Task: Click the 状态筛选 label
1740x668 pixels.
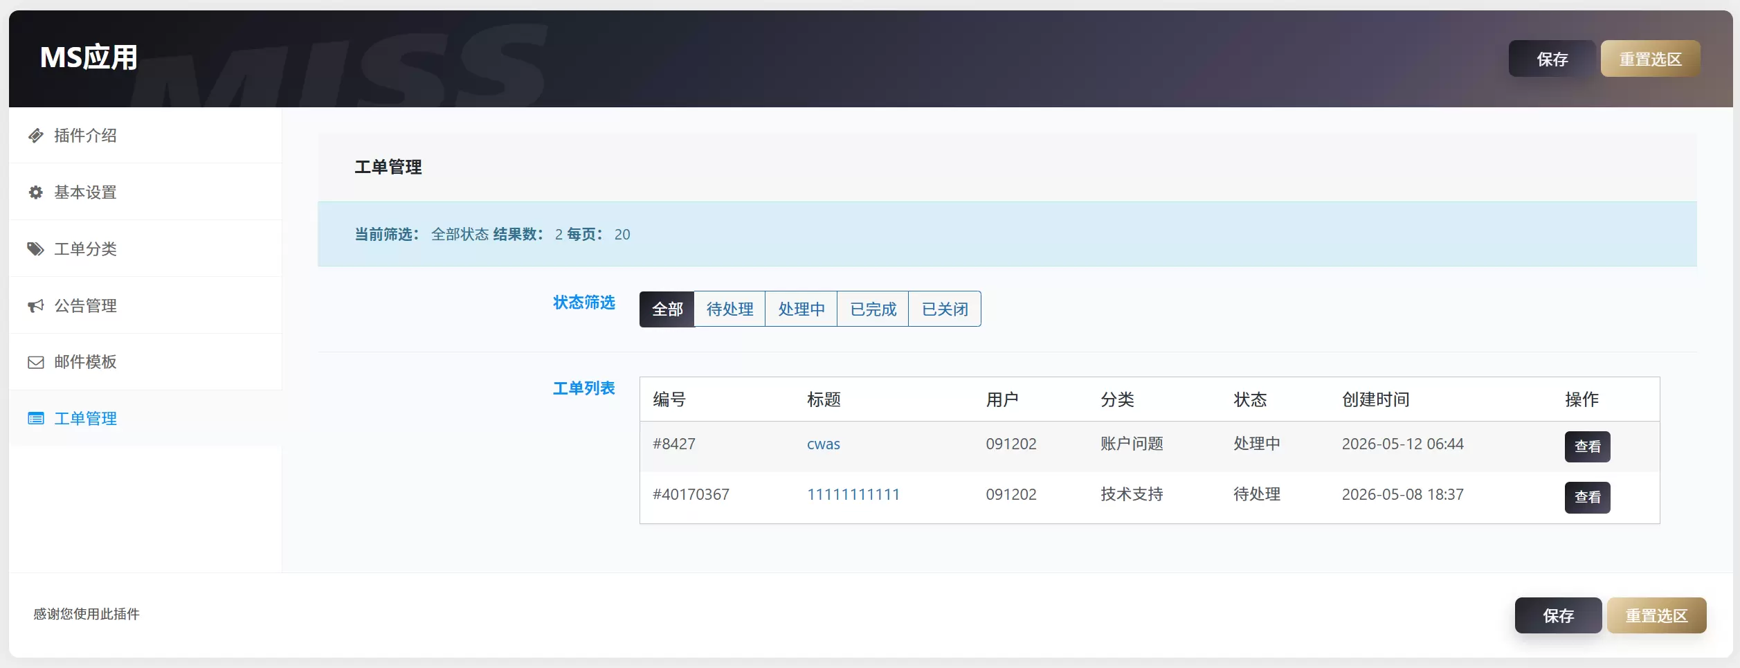Action: (583, 303)
